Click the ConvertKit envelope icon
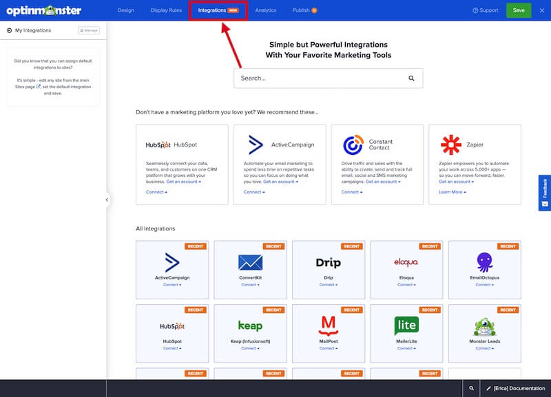 click(249, 261)
